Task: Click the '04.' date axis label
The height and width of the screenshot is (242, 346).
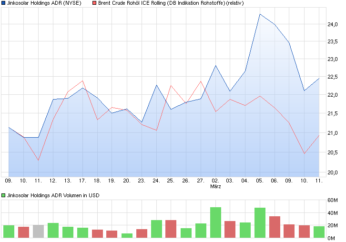Action: [x=245, y=181]
